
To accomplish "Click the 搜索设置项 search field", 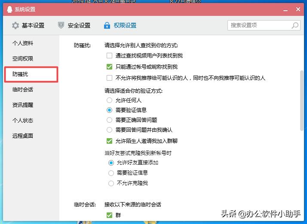I will 259,25.
